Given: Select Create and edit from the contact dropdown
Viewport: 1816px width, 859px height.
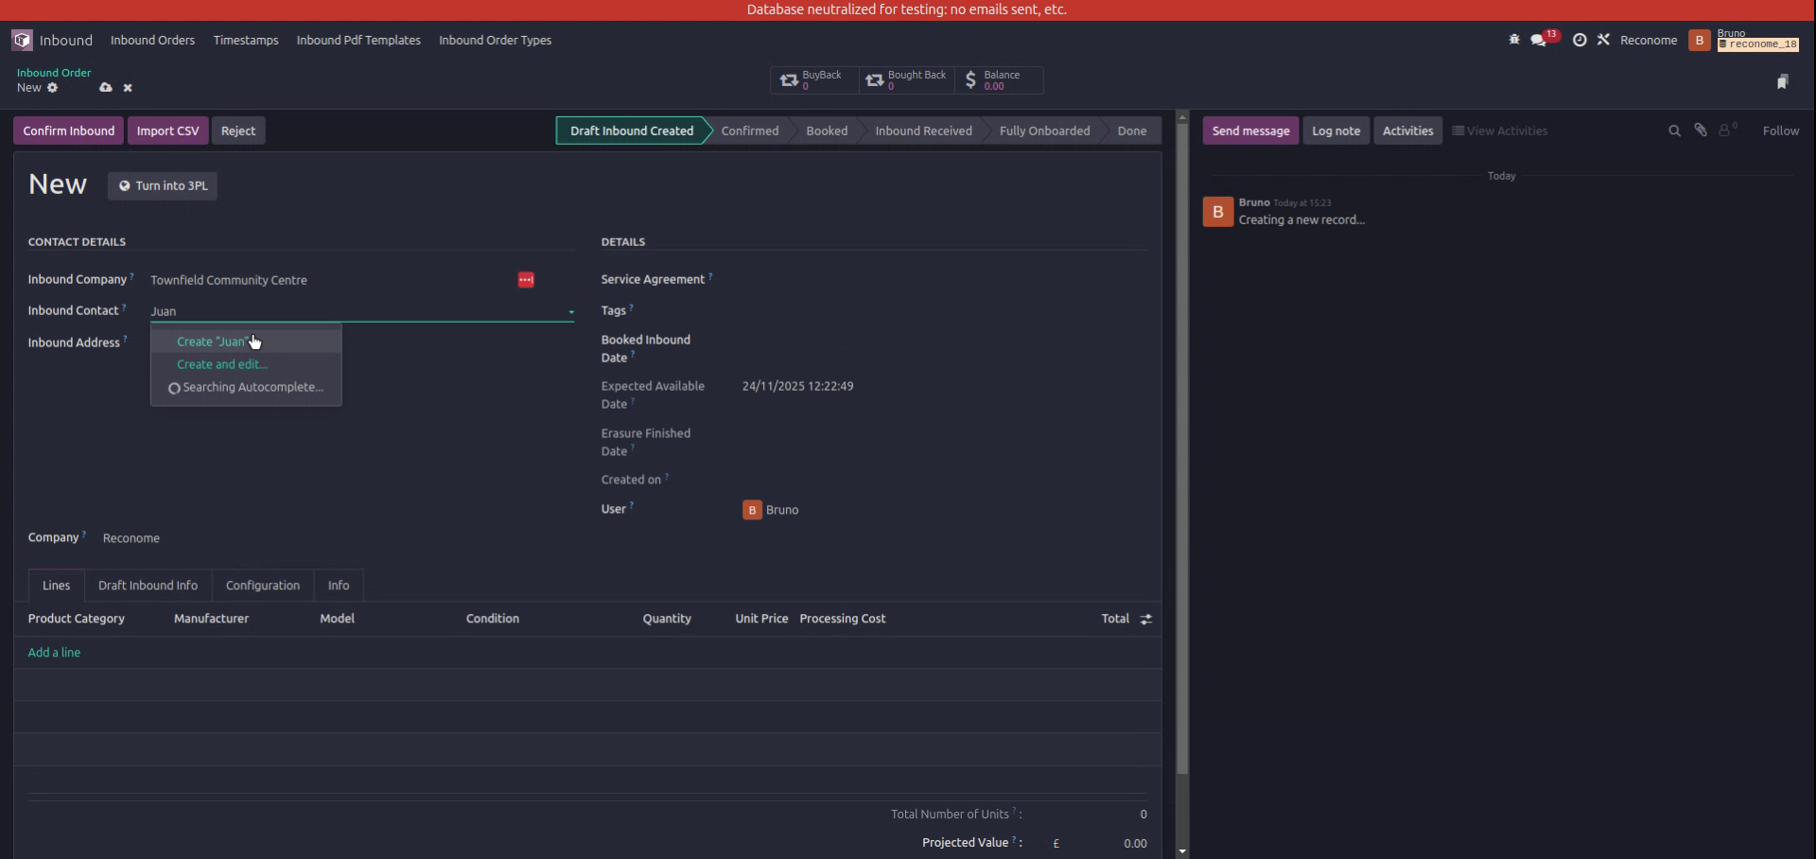Looking at the screenshot, I should coord(221,363).
